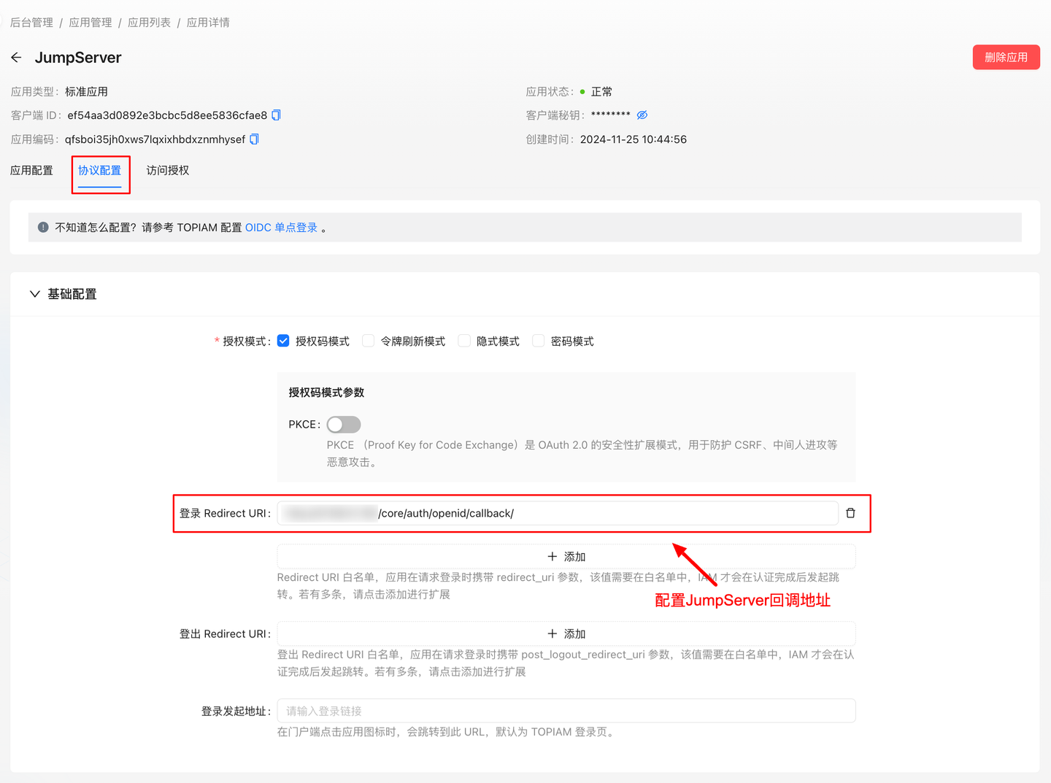Click the creation time 2024-11-25 10:44:56
The width and height of the screenshot is (1051, 783).
(634, 139)
